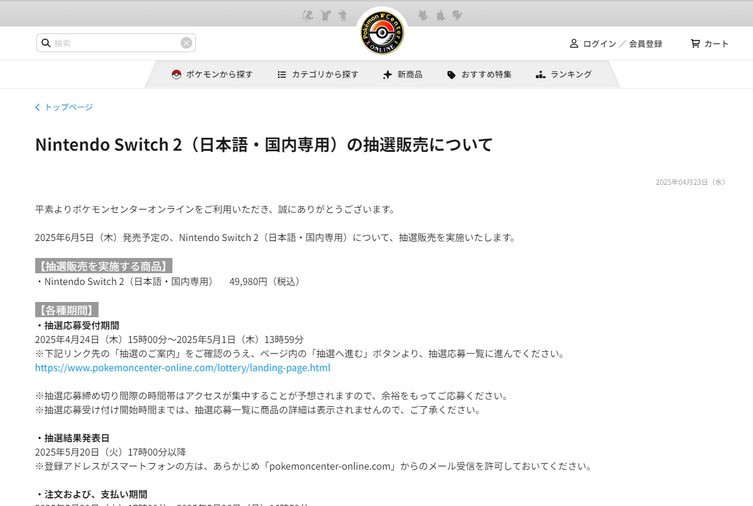Click the user account person icon

(574, 43)
